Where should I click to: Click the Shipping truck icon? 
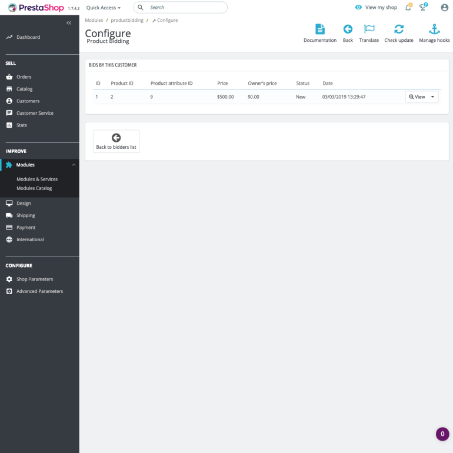point(9,215)
